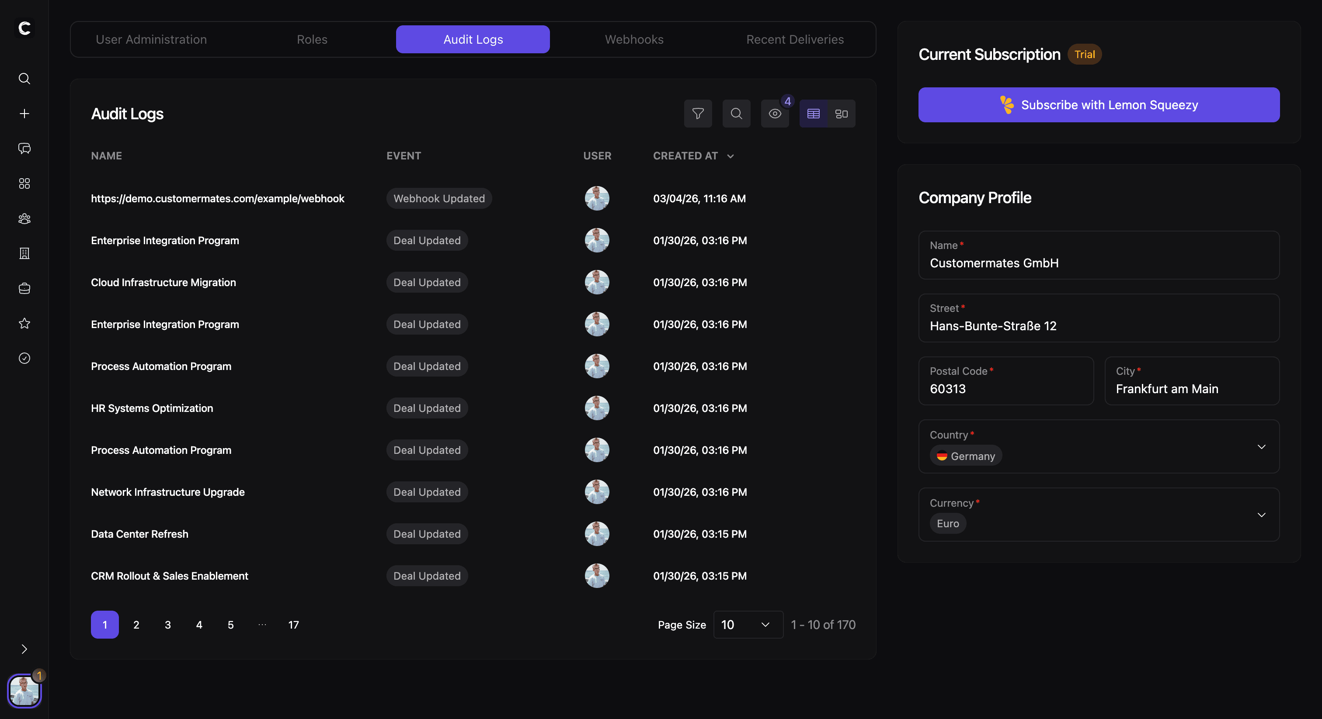Image resolution: width=1322 pixels, height=719 pixels.
Task: Click the filter funnel icon in Audit Logs
Action: coord(697,113)
